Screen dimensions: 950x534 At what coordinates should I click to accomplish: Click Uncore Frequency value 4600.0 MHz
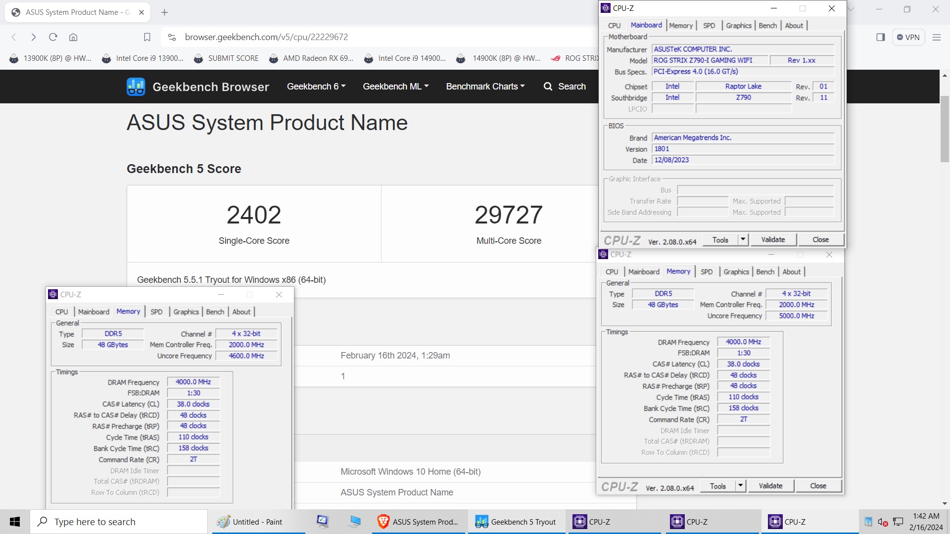coord(246,356)
